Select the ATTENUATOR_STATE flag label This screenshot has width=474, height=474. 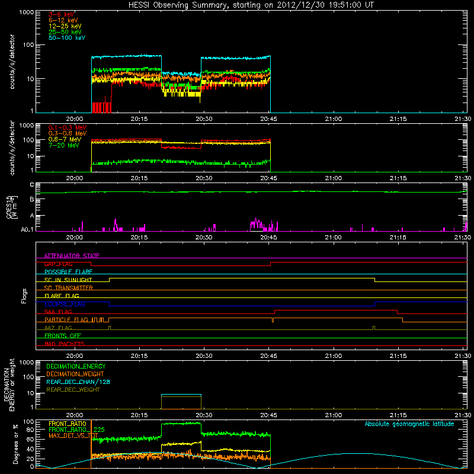(72, 256)
